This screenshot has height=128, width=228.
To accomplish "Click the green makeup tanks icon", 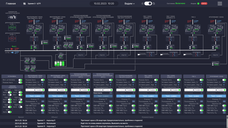I will coord(60,64).
